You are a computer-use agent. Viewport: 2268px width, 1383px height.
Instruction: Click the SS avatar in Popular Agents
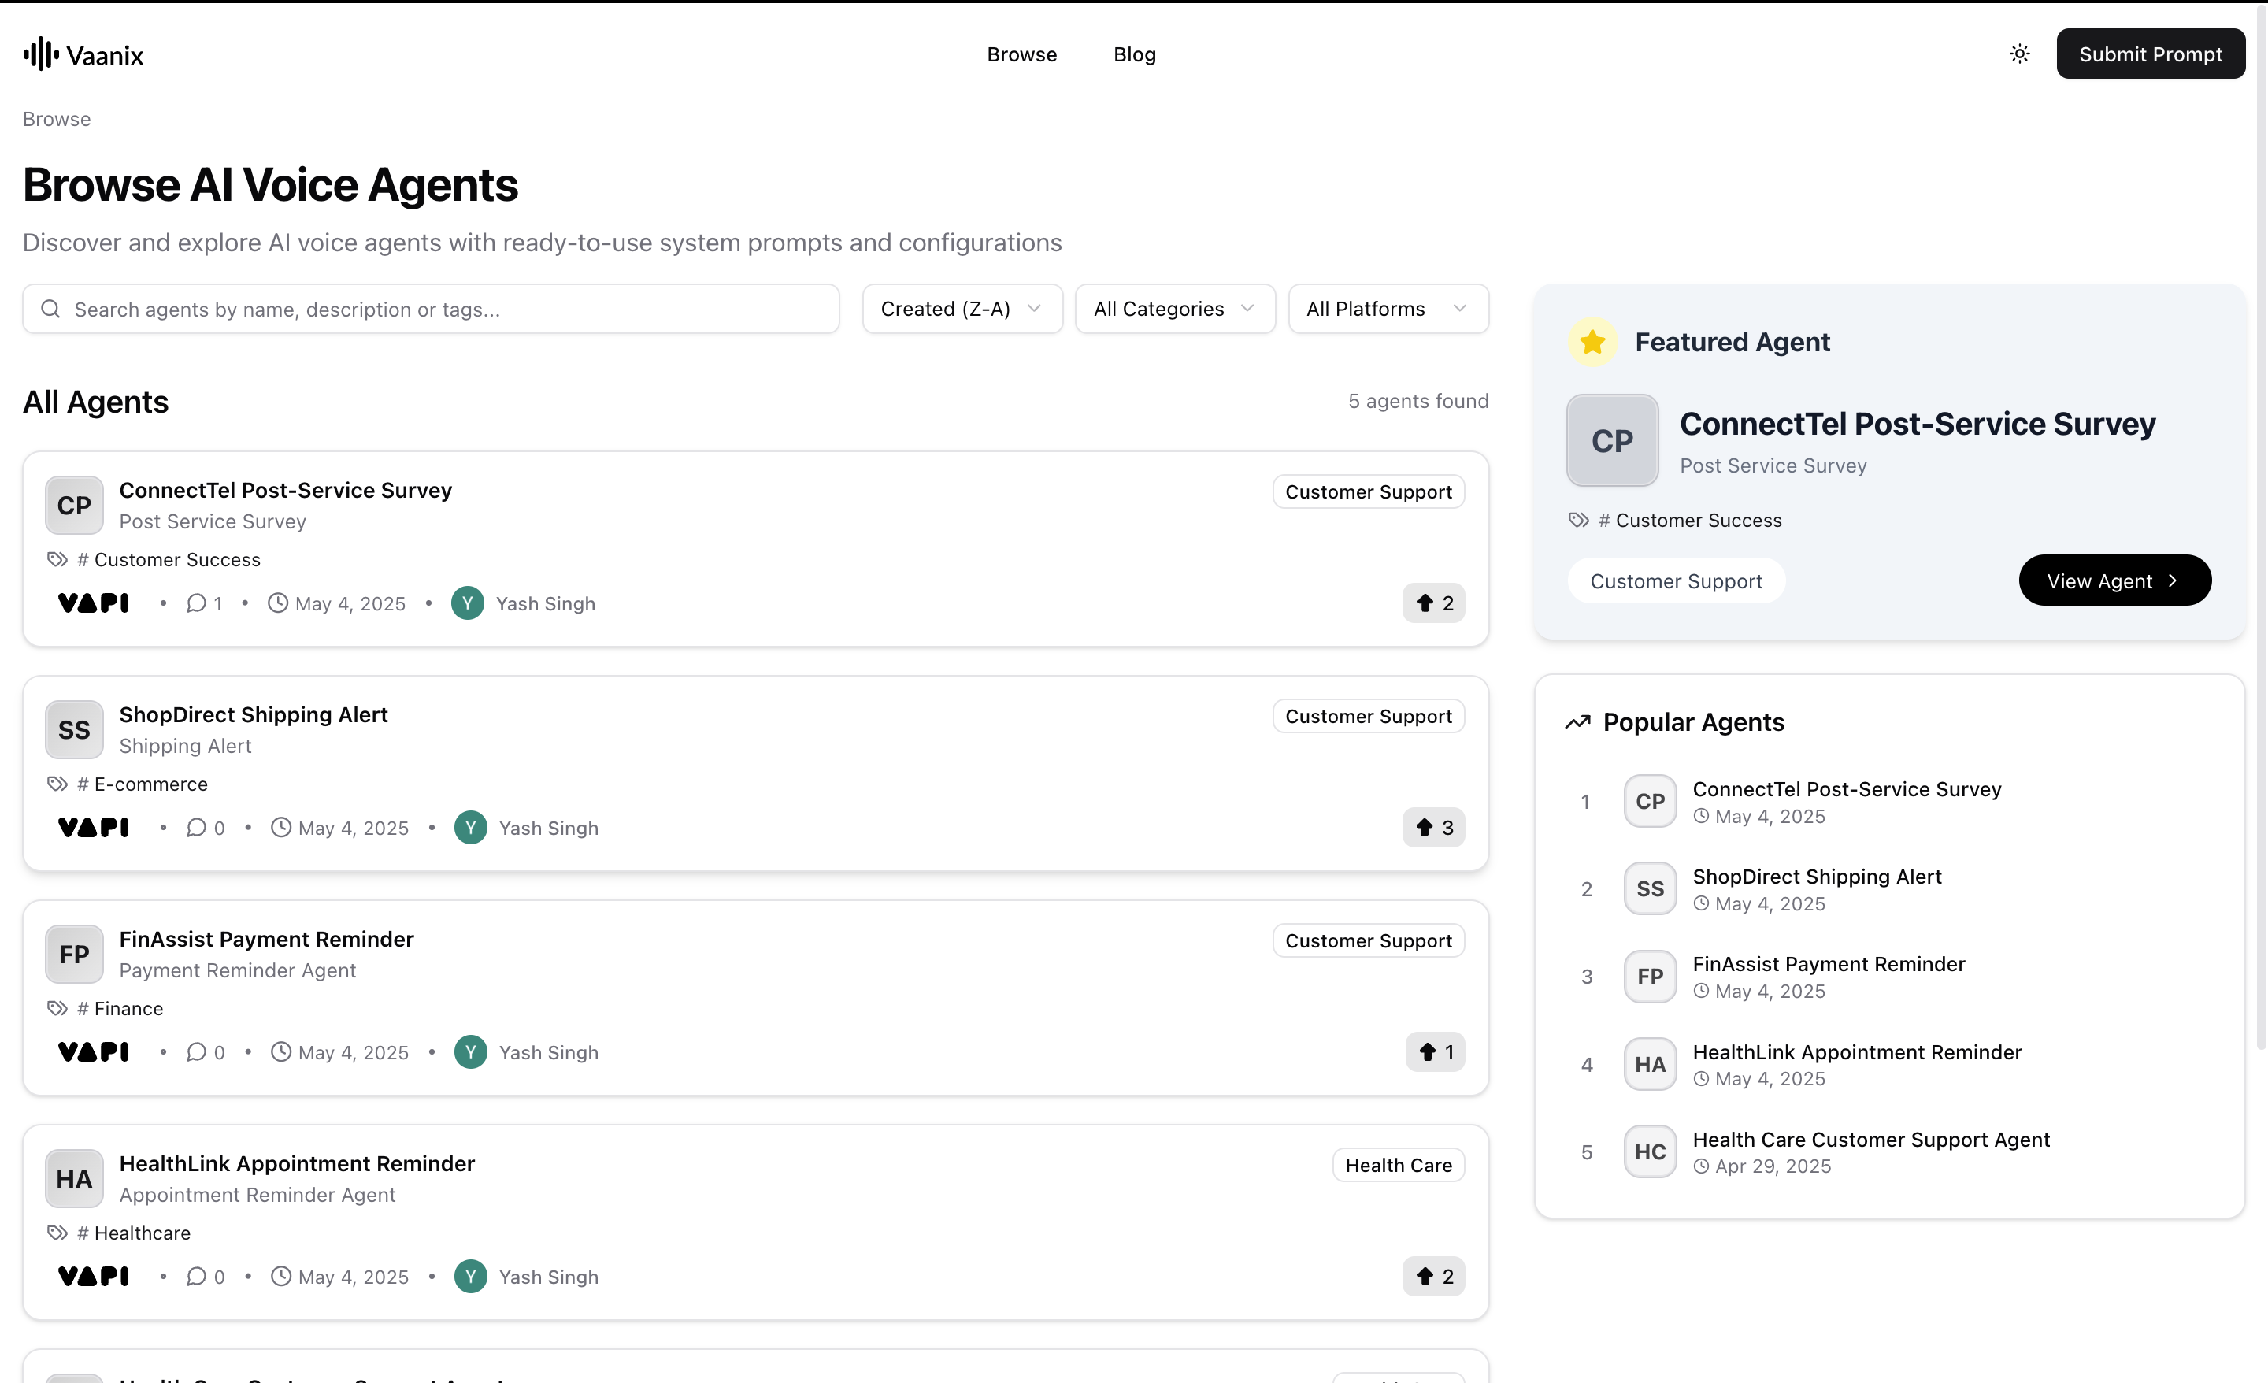click(x=1650, y=888)
